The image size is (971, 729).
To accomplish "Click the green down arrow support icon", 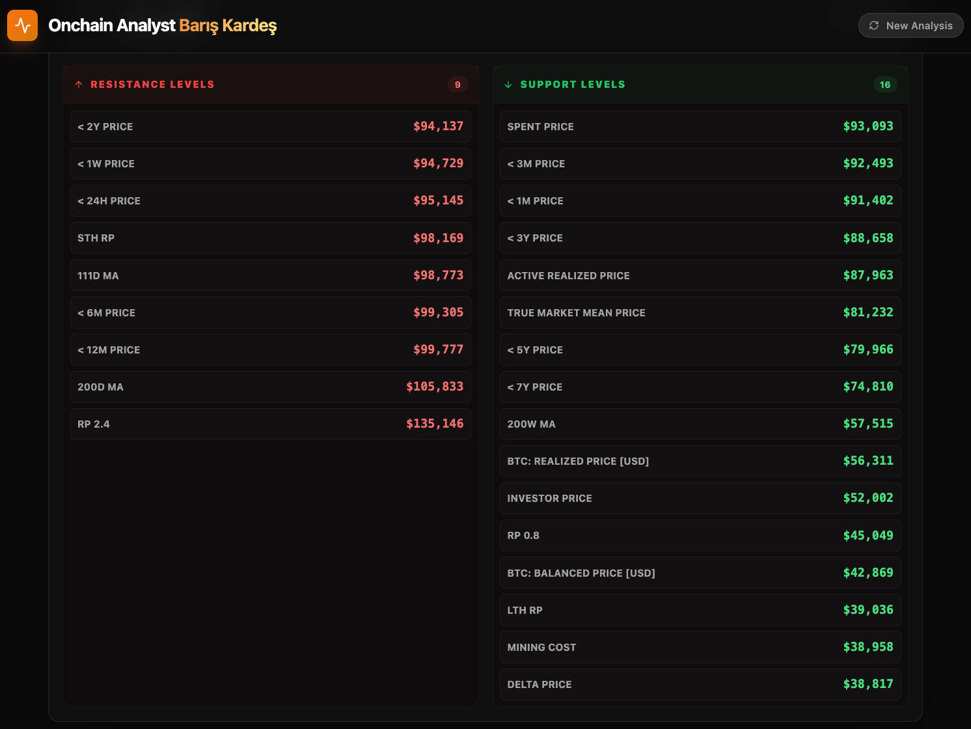I will tap(508, 85).
